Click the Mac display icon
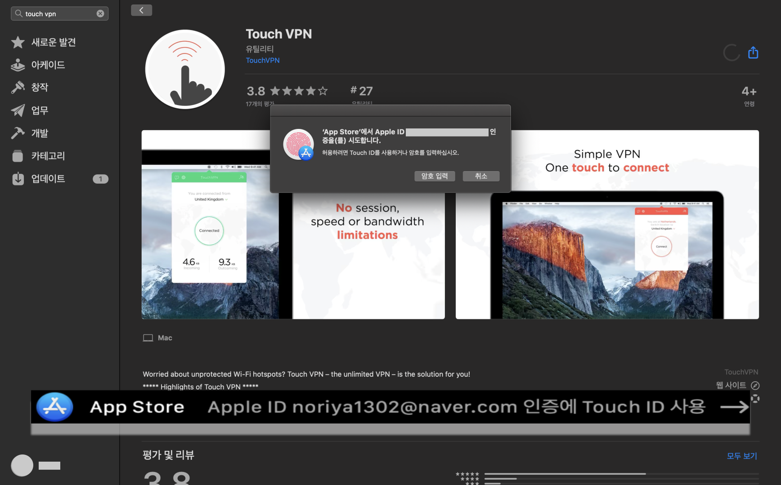The height and width of the screenshot is (485, 781). (148, 338)
